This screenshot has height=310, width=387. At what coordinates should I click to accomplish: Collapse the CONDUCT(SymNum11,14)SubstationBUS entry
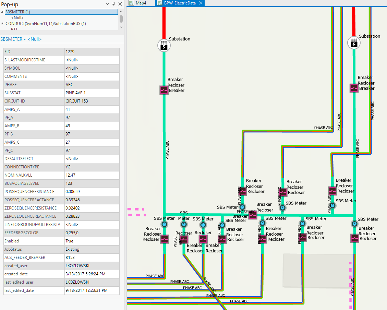3,24
